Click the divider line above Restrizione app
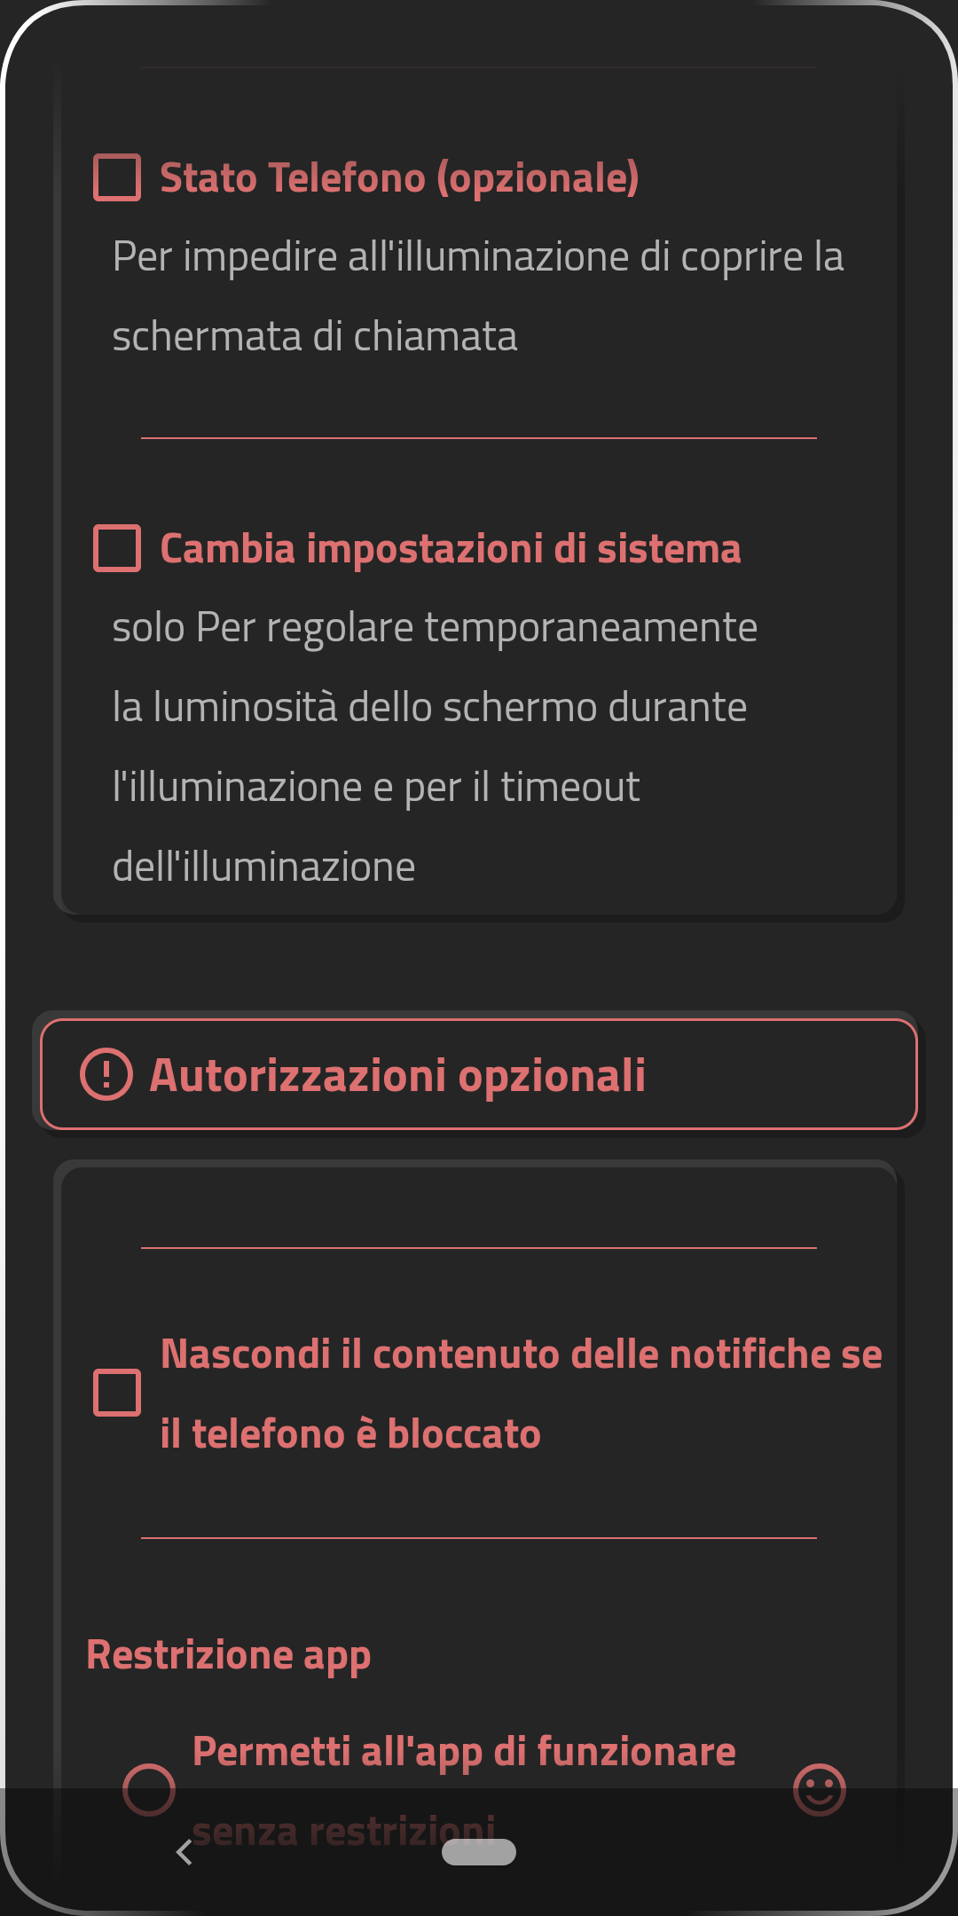 click(x=479, y=1538)
